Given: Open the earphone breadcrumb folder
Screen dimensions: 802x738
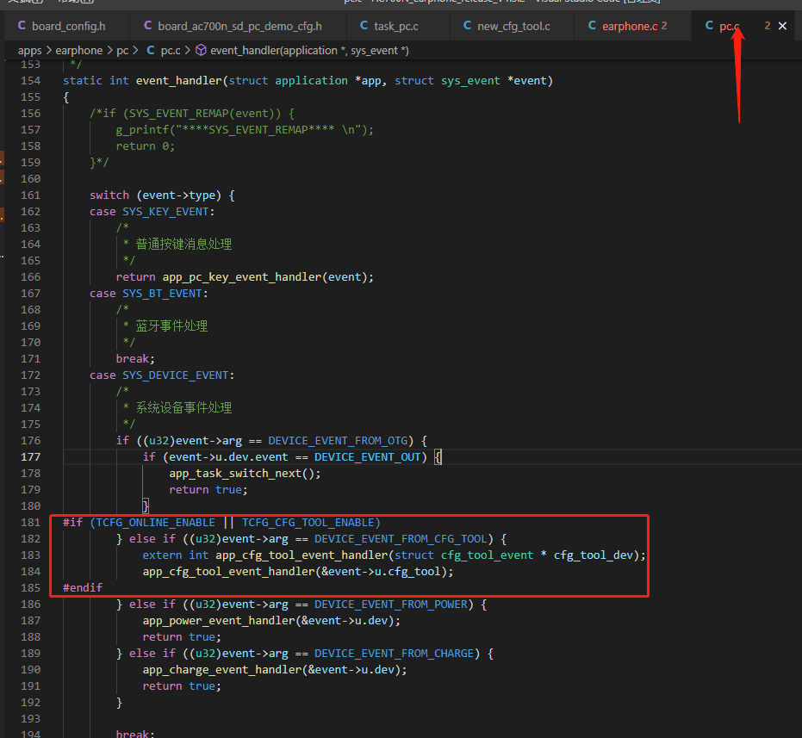Looking at the screenshot, I should pos(78,51).
